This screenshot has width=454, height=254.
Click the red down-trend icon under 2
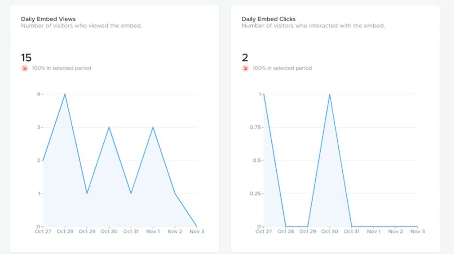pos(245,68)
